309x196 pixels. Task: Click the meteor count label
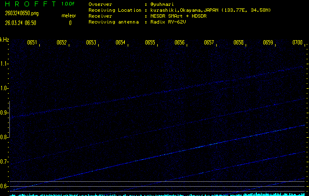[x=68, y=16]
